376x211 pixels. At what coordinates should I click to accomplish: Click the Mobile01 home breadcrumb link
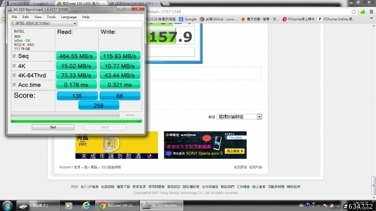pos(69,167)
